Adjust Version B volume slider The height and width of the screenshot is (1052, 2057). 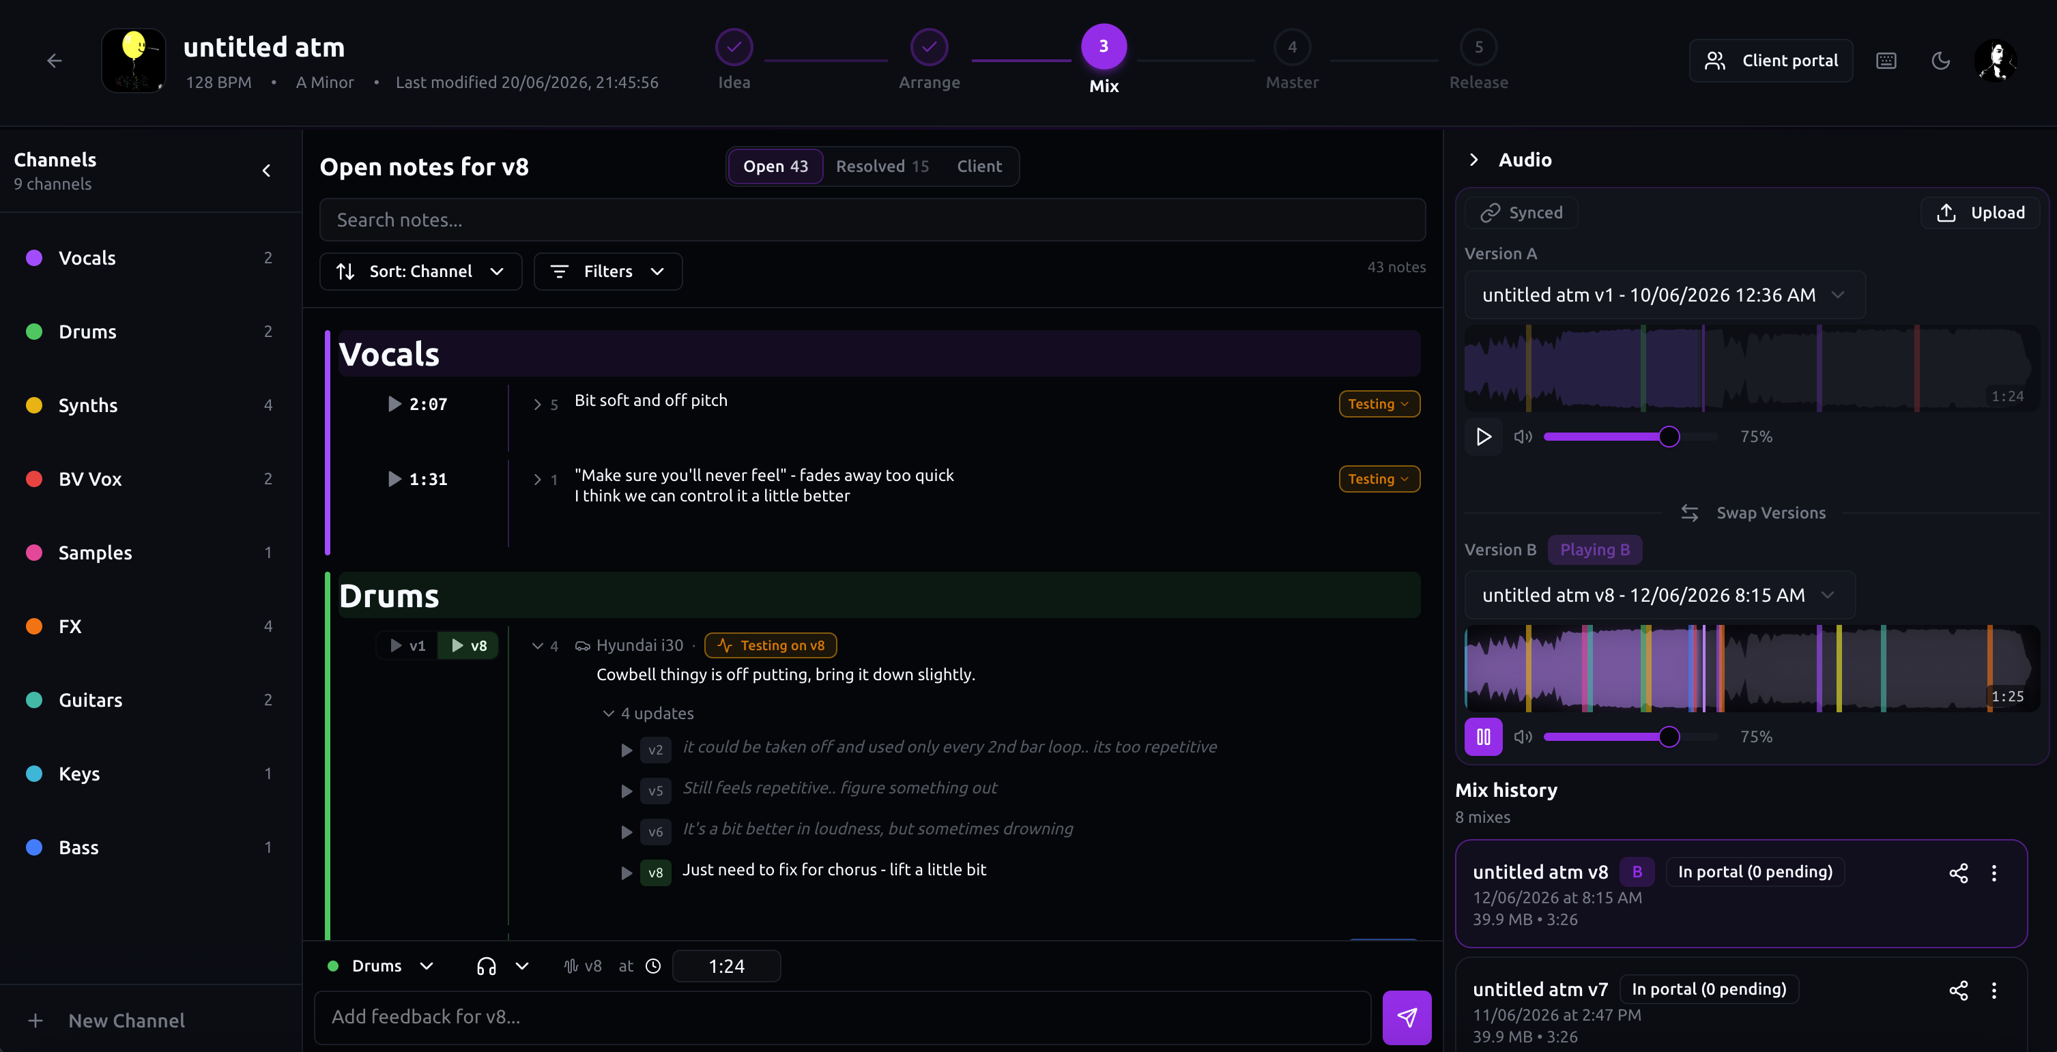pos(1630,737)
